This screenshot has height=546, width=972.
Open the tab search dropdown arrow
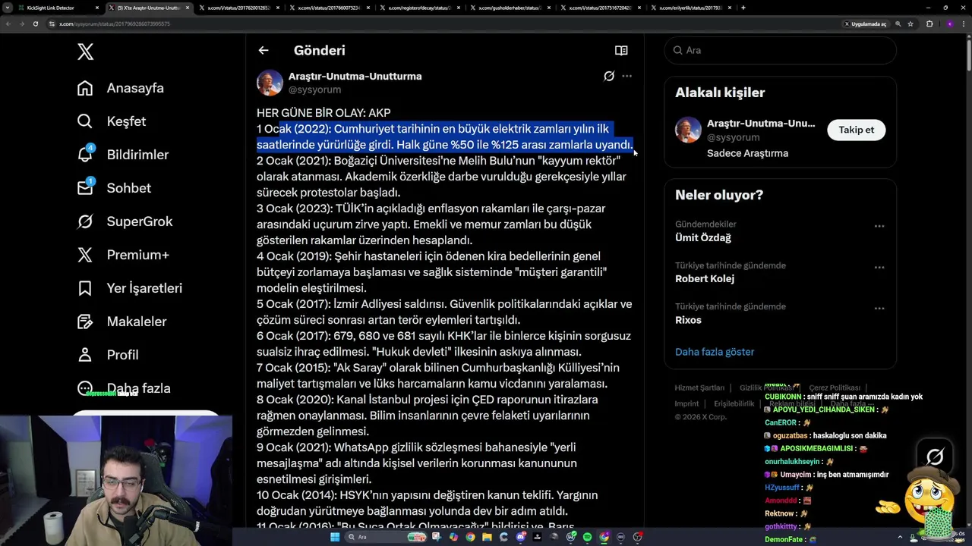coord(8,8)
